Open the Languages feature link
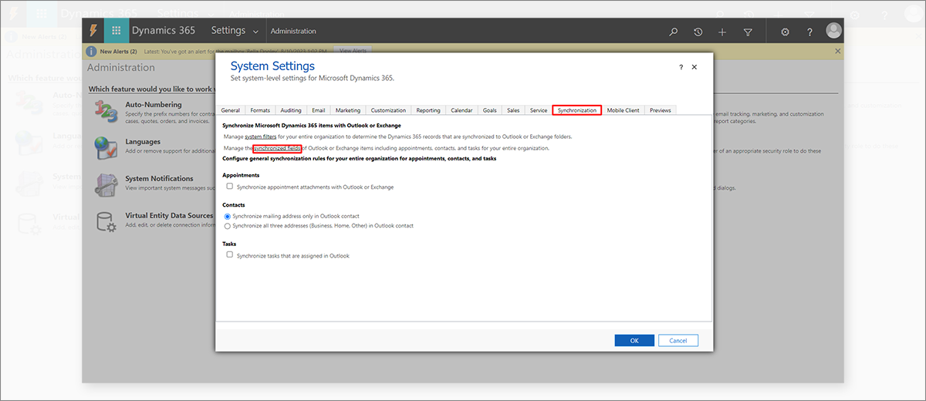 (143, 141)
